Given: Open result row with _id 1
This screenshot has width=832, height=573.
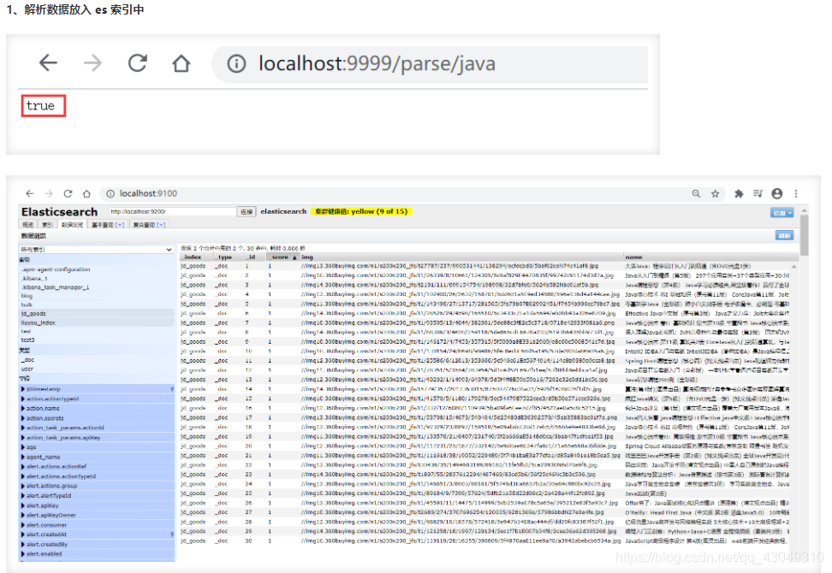Looking at the screenshot, I should [484, 266].
